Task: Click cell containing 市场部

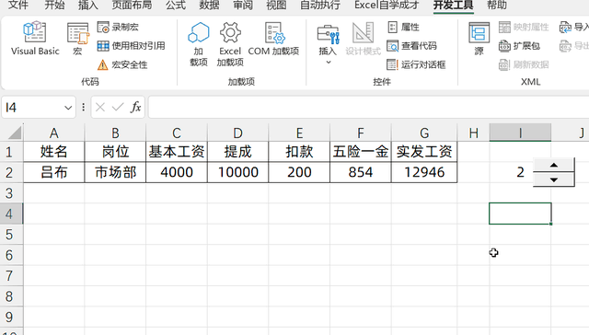Action: [x=115, y=172]
